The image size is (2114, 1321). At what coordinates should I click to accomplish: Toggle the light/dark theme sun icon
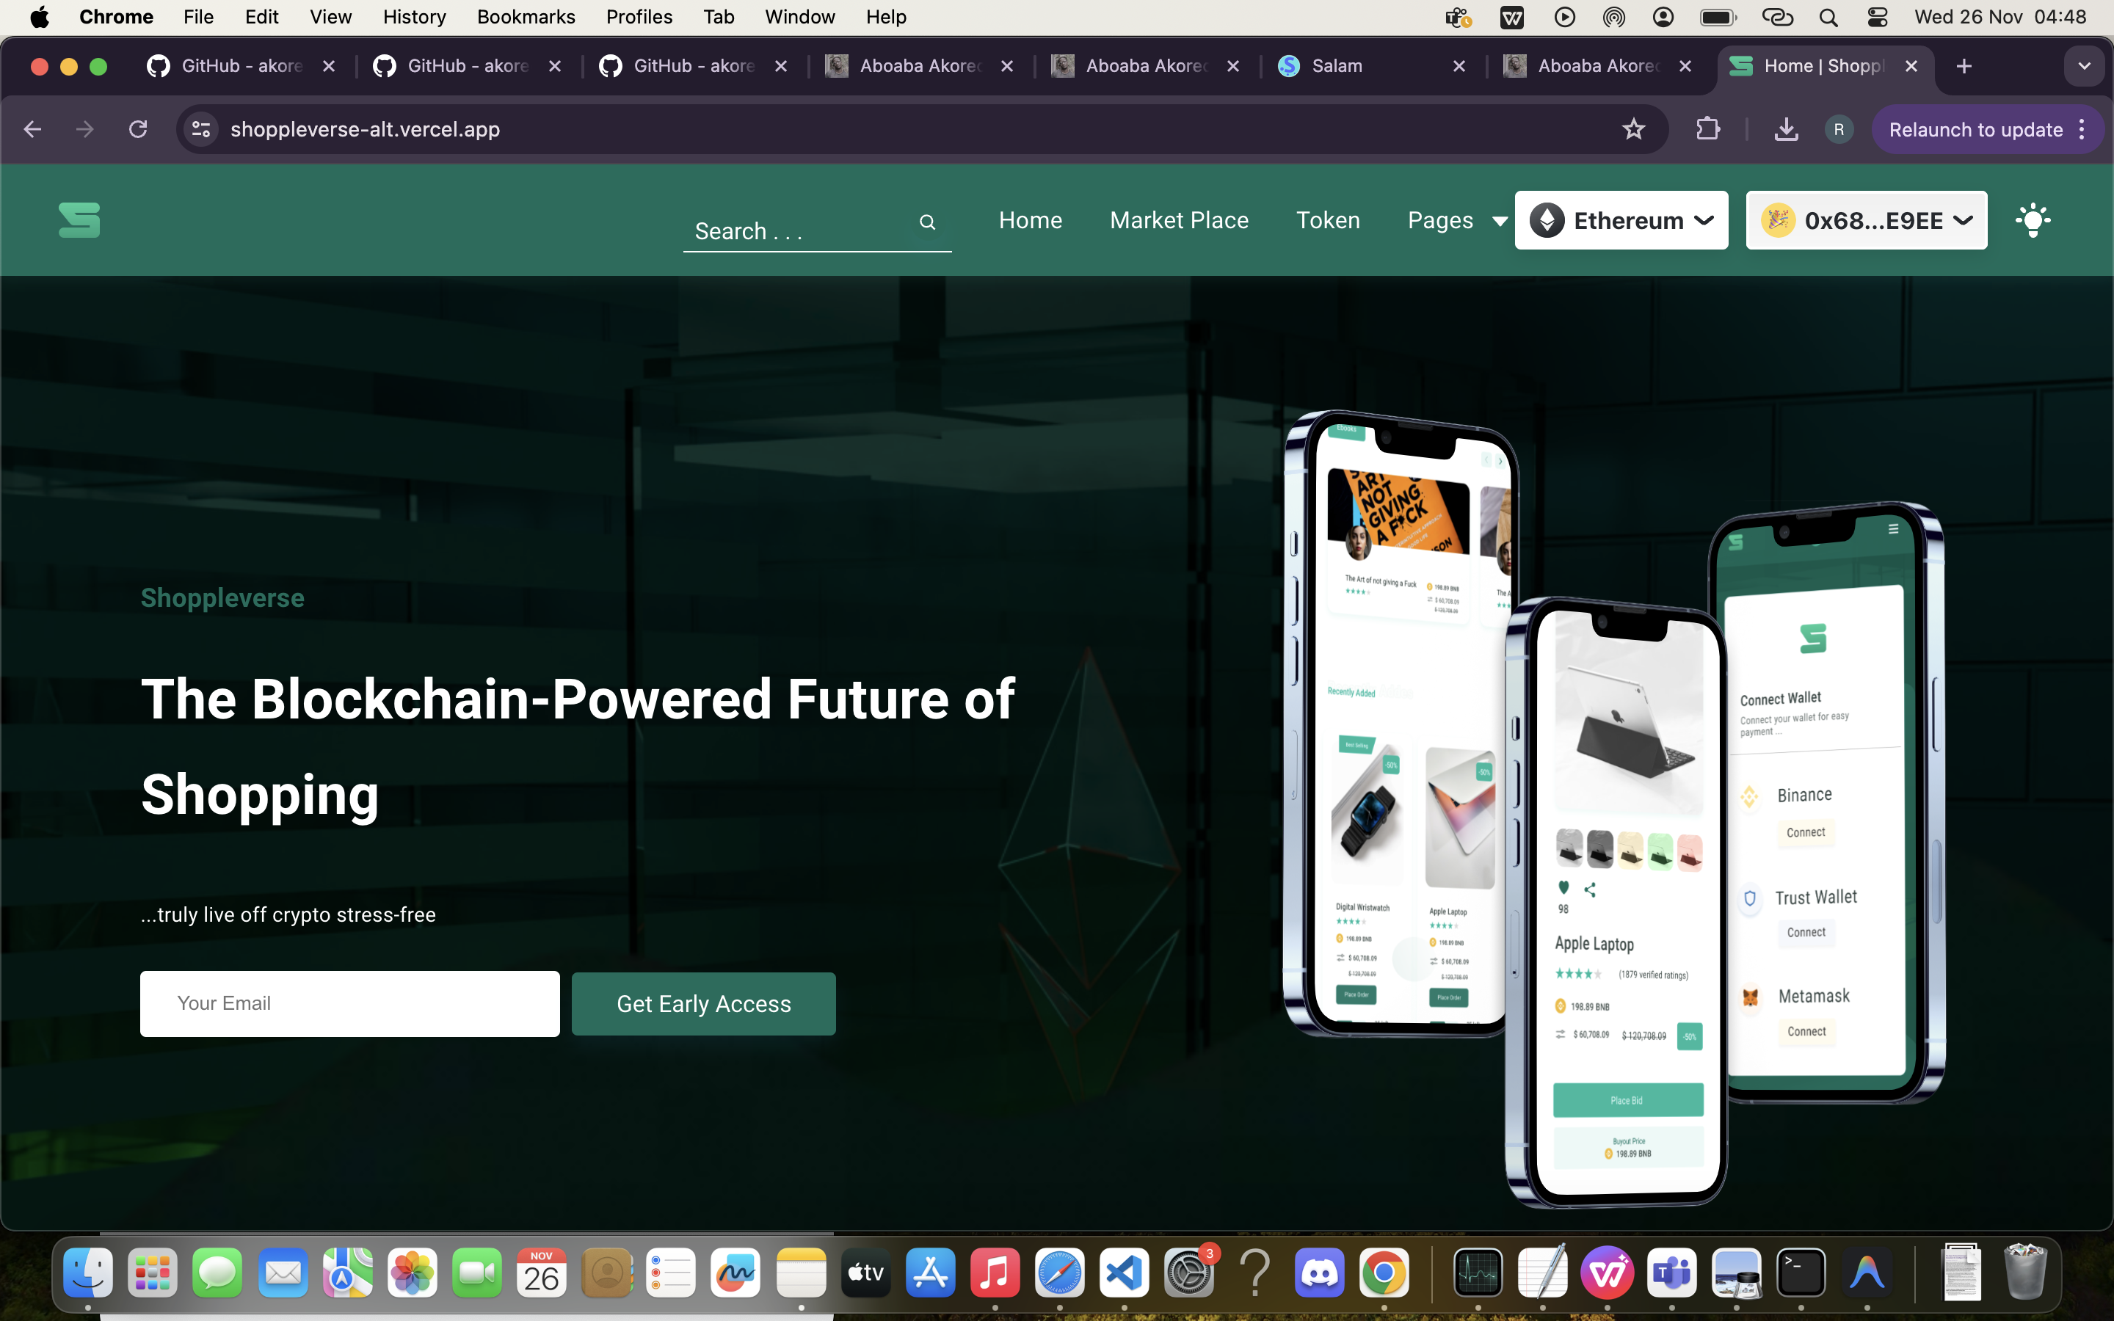point(2033,220)
